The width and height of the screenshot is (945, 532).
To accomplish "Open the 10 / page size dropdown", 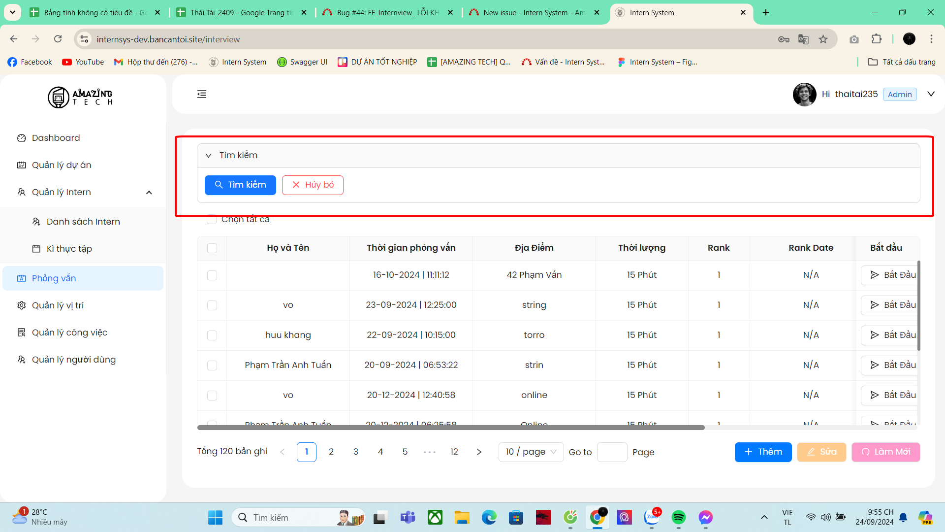I will [x=531, y=452].
